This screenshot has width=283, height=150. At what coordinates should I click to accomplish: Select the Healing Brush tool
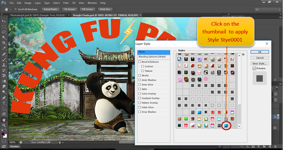pos(4,54)
